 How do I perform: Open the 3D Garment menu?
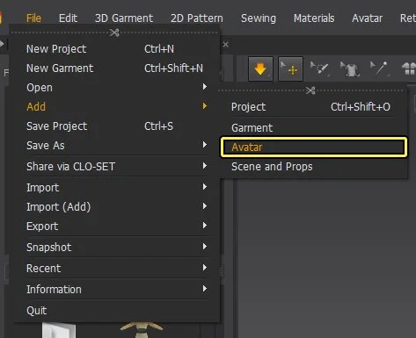point(124,18)
